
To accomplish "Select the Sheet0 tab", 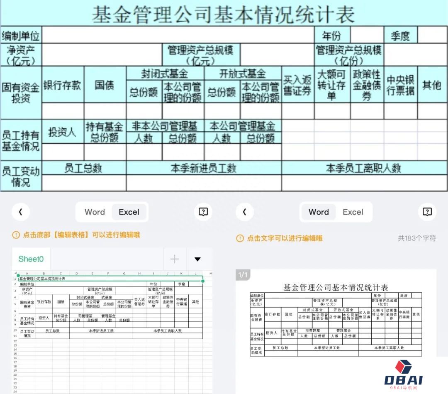I will click(x=31, y=259).
